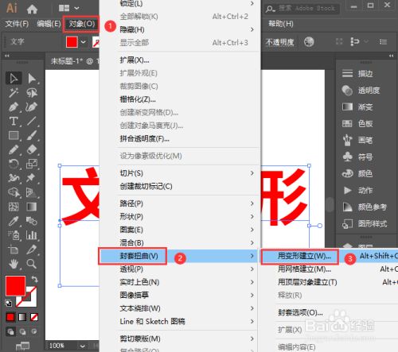Open the 色板 panel
The image size is (398, 352).
365,123
